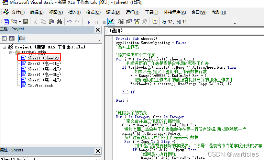Select ThisWorkbook in project tree
This screenshot has width=264, height=160.
(41, 85)
